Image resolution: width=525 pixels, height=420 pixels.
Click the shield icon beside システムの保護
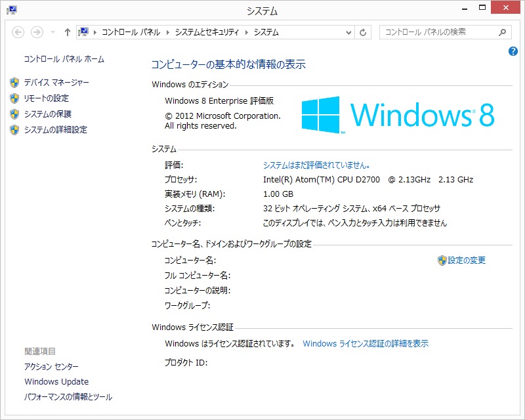[x=14, y=114]
